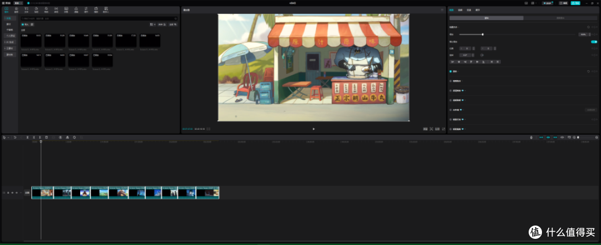Click the playhead marker on the timeline ruler

pyautogui.click(x=41, y=141)
